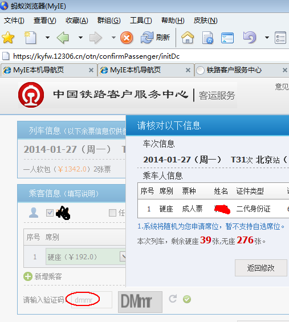Open the 皮肤(N) menu
The image size is (289, 322).
(x=205, y=21)
